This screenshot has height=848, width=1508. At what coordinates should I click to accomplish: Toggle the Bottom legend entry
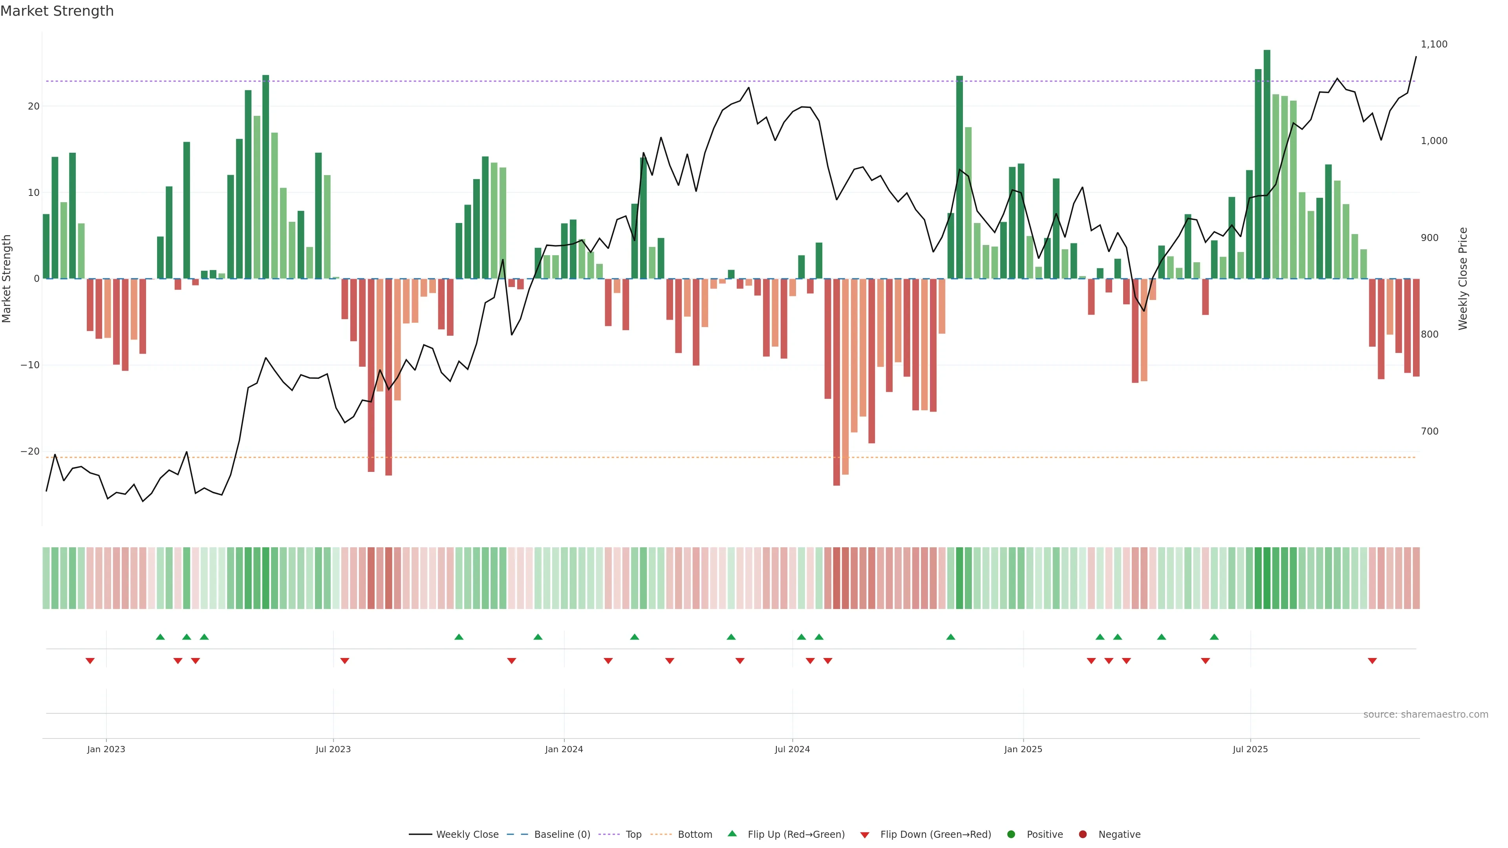pos(695,834)
